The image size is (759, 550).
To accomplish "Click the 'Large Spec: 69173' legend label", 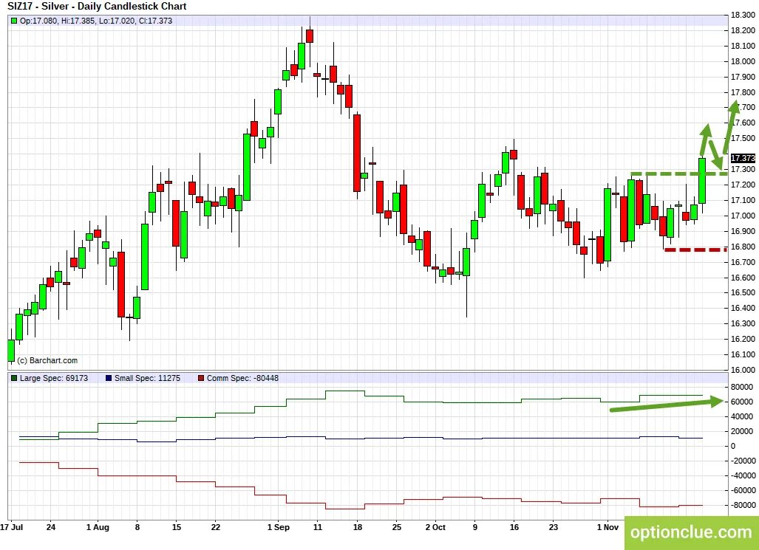I will pyautogui.click(x=54, y=378).
